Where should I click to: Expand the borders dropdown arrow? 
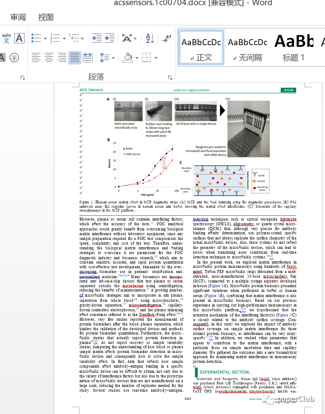pyautogui.click(x=156, y=58)
